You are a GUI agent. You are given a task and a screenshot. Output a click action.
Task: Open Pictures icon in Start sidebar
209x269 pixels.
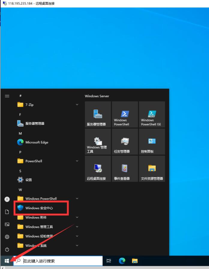(7, 225)
